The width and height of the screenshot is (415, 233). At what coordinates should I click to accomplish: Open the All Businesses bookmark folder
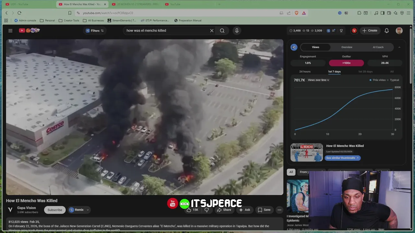point(93,20)
